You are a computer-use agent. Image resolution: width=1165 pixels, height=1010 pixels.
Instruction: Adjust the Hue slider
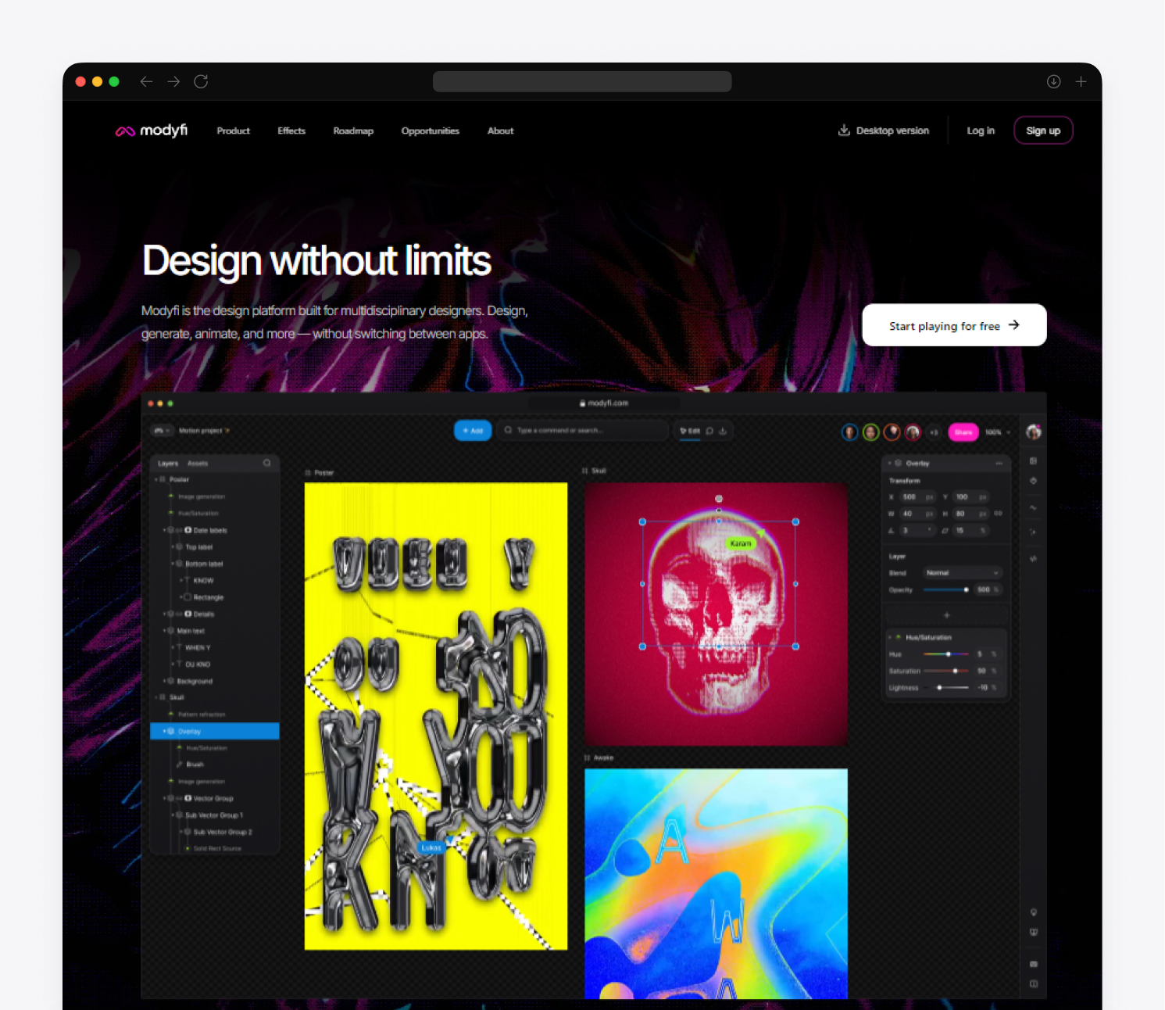[946, 654]
